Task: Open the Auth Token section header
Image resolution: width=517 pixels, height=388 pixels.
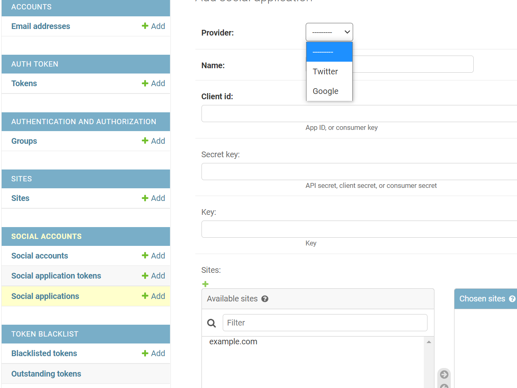Action: coord(35,64)
